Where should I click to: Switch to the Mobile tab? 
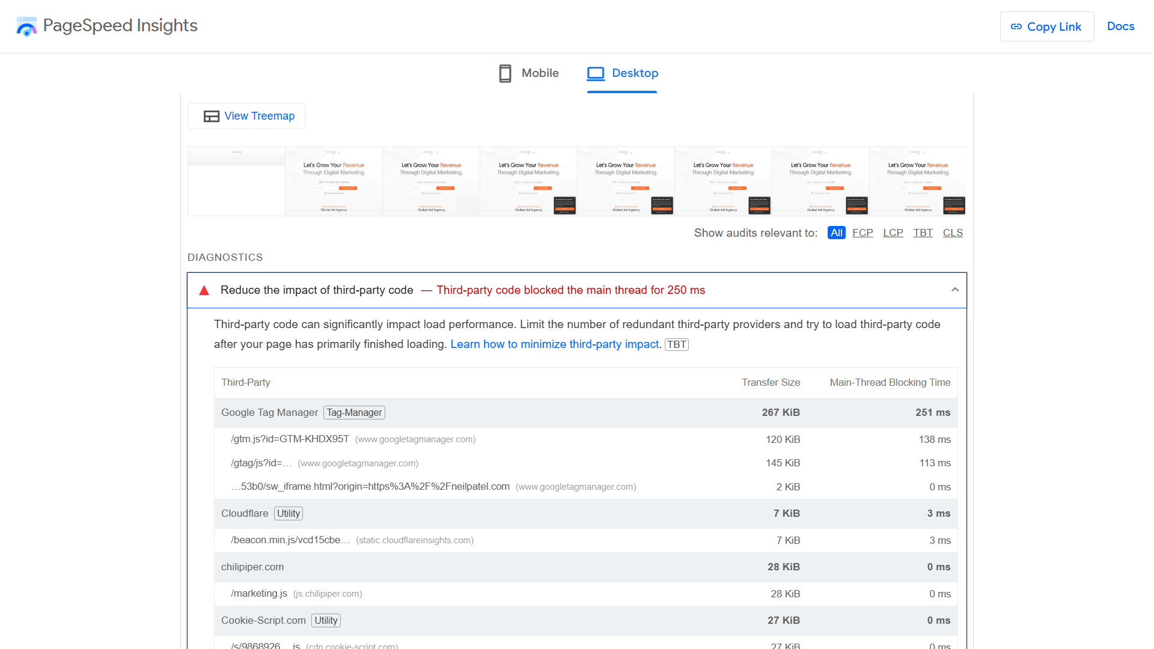pyautogui.click(x=529, y=73)
